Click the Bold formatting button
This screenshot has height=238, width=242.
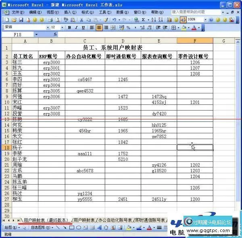(x=69, y=27)
